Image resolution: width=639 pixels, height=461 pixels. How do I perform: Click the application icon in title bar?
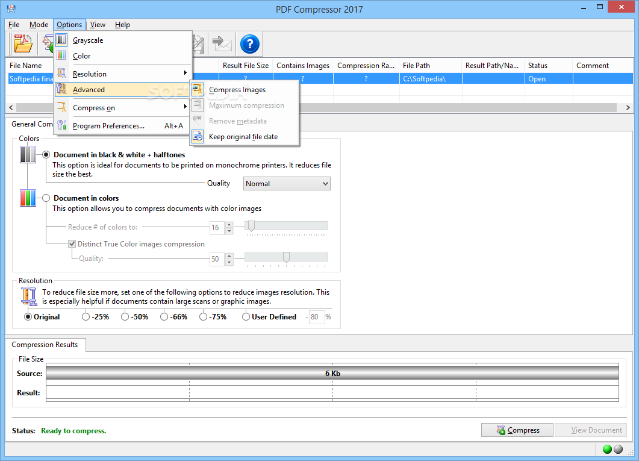point(11,8)
